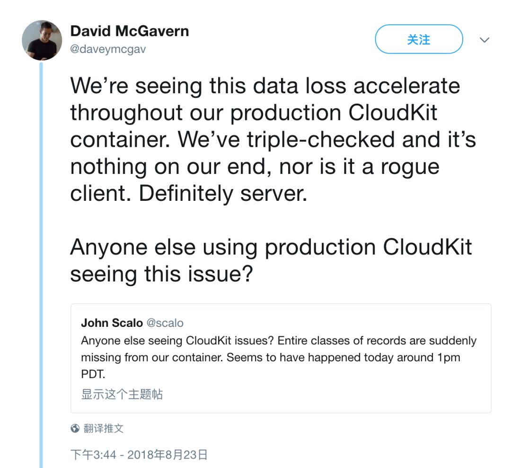Click the "PDT." line in quoted tweet
Viewport: 511px width, 468px height.
point(93,374)
